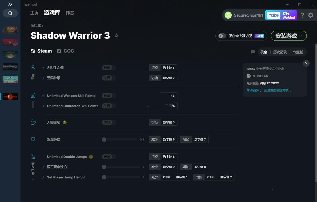The image size is (317, 202).
Task: Open the search magnifier in sidebar
Action: (10, 13)
